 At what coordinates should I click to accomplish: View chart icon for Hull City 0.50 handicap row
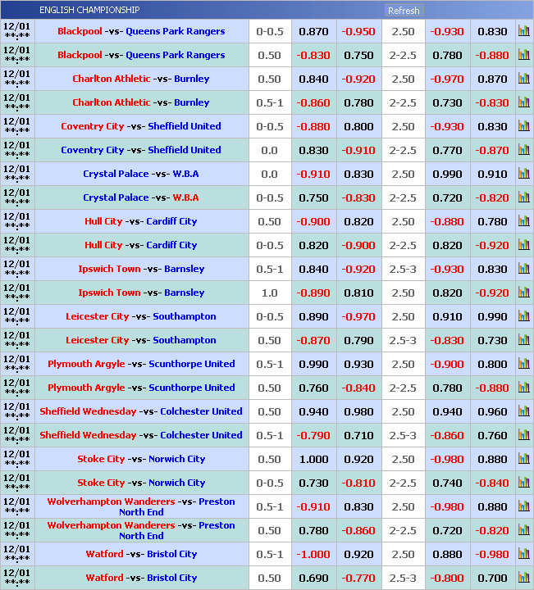[523, 221]
